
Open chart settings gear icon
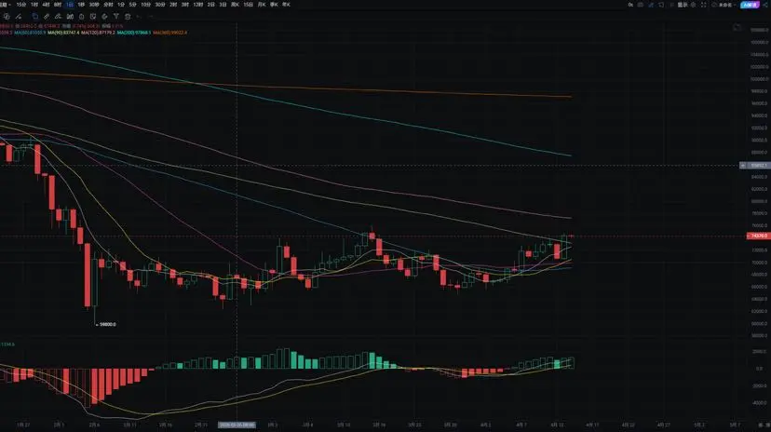694,5
